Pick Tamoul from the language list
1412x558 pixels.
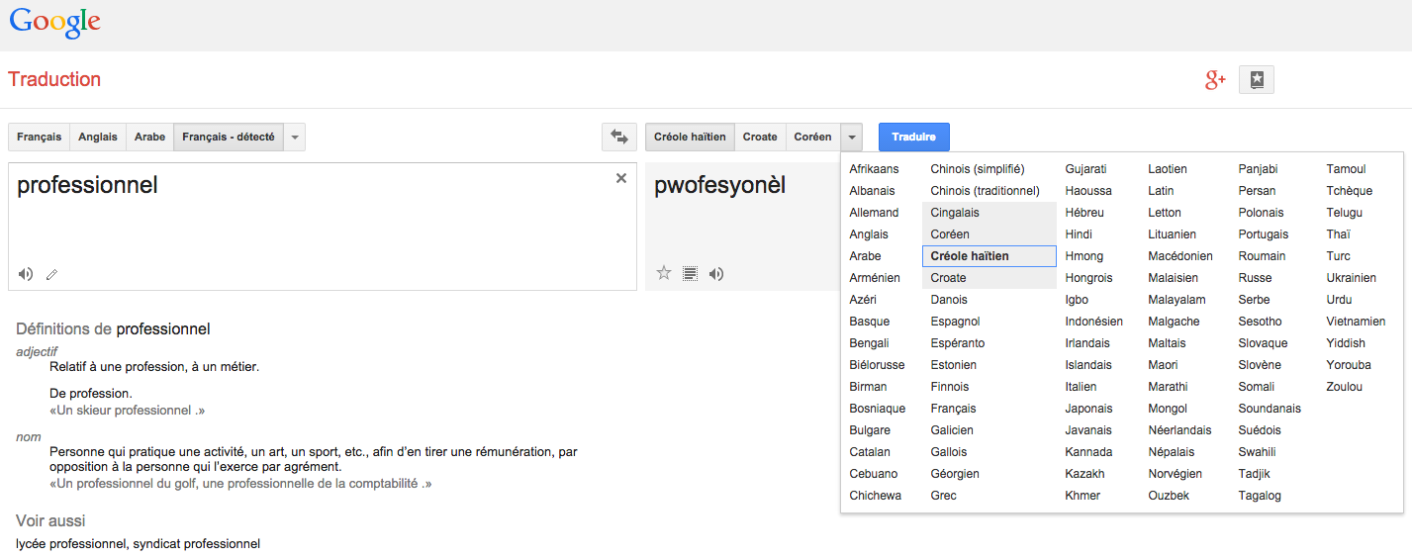pyautogui.click(x=1346, y=169)
